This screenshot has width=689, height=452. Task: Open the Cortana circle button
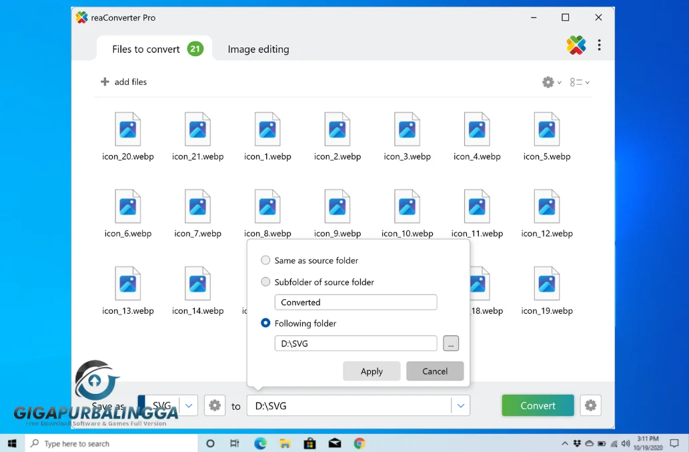(x=211, y=443)
